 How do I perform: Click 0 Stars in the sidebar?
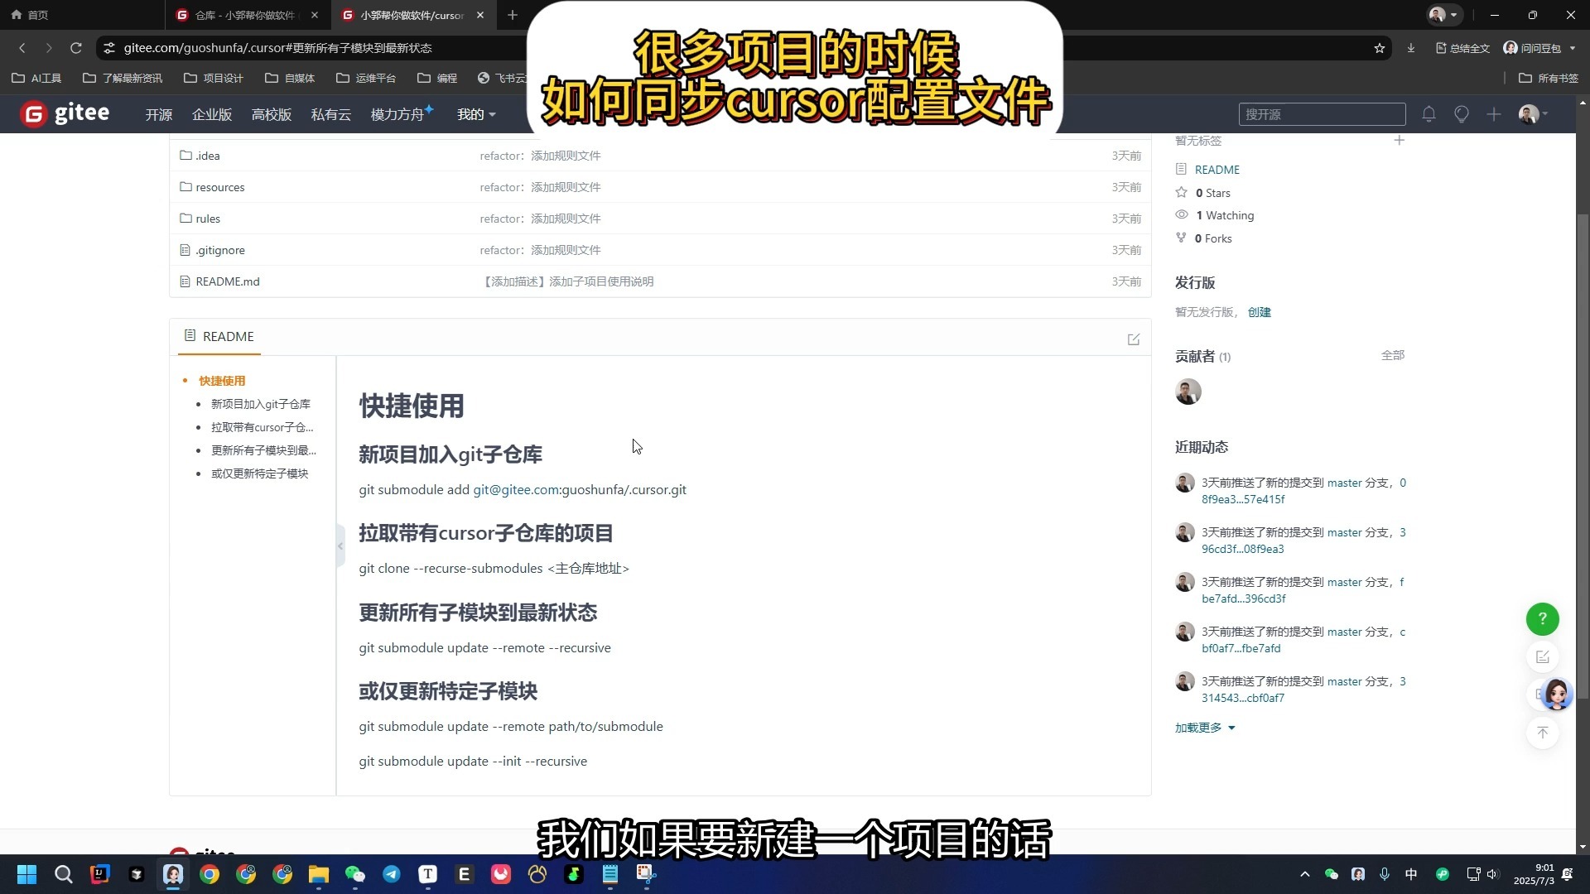pyautogui.click(x=1213, y=193)
